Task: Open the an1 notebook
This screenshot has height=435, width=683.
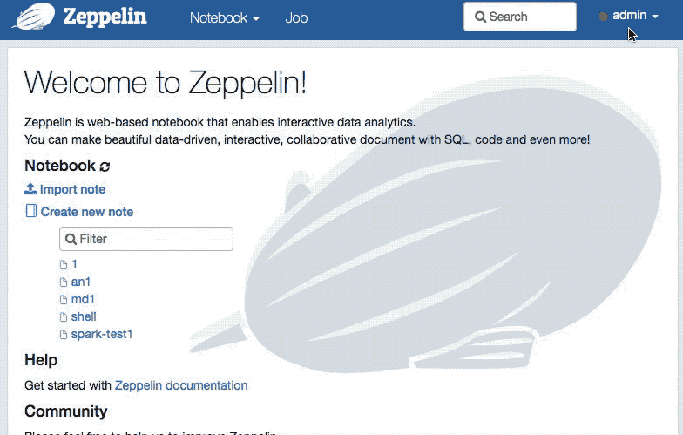Action: coord(80,282)
